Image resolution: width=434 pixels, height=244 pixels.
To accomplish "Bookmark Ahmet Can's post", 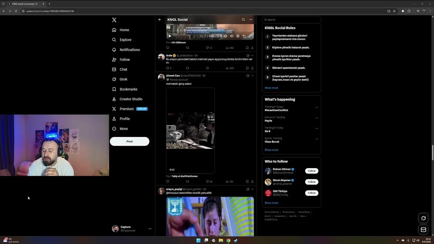I will coord(247,182).
